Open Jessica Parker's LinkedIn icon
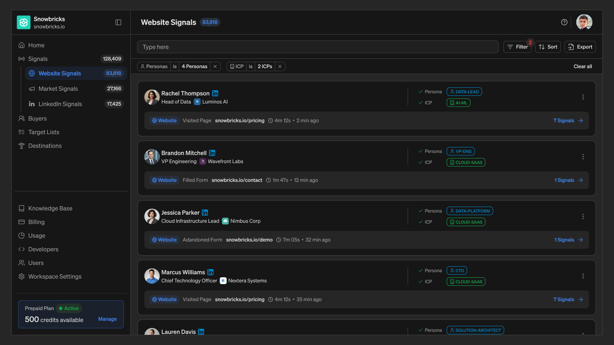This screenshot has width=614, height=345. click(x=205, y=213)
